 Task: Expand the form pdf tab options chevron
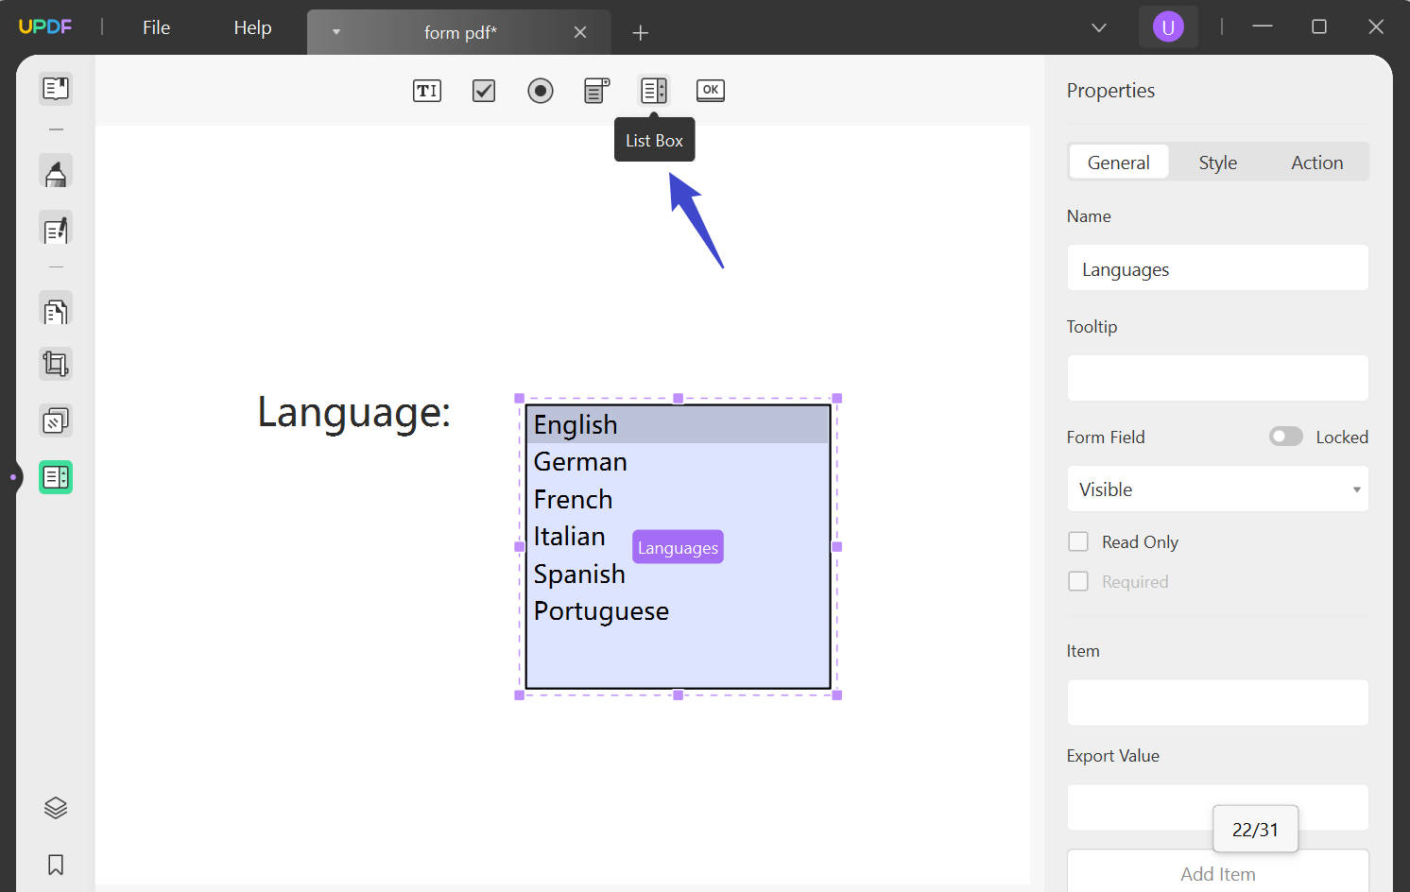[x=336, y=31]
